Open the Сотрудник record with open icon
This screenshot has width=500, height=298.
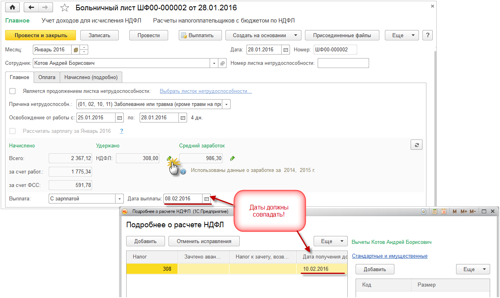click(x=222, y=63)
